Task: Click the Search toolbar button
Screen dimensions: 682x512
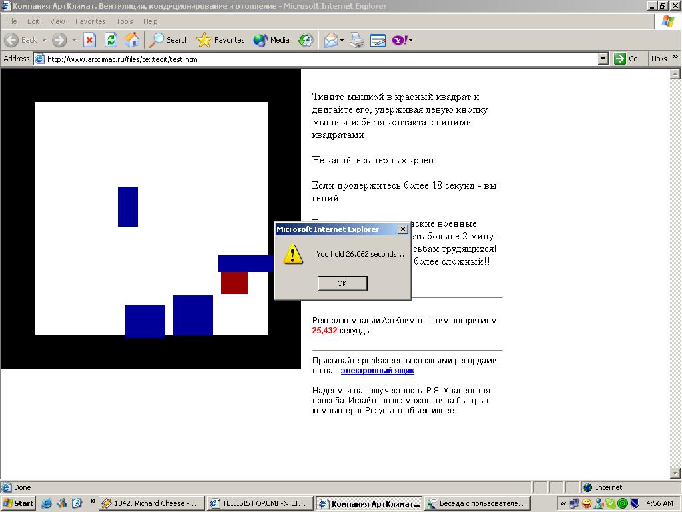Action: (169, 40)
